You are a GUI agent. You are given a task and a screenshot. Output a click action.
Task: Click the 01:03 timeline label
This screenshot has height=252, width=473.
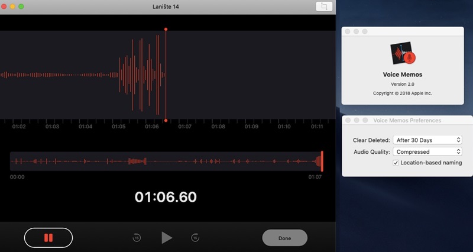click(x=52, y=127)
